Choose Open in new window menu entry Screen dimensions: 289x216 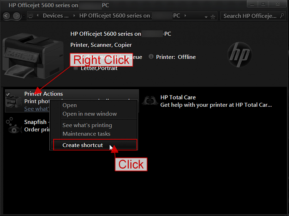coord(94,114)
